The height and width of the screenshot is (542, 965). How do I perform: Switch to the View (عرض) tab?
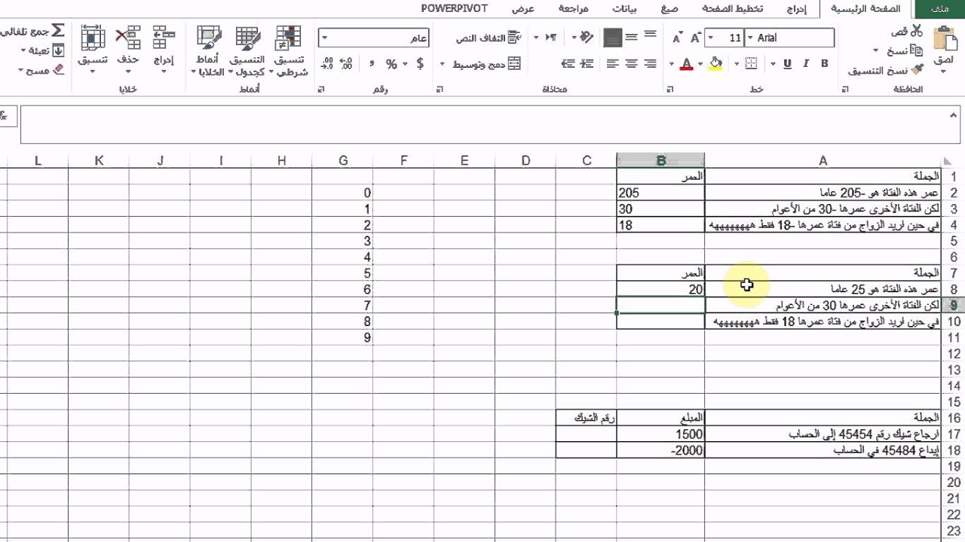pos(523,9)
